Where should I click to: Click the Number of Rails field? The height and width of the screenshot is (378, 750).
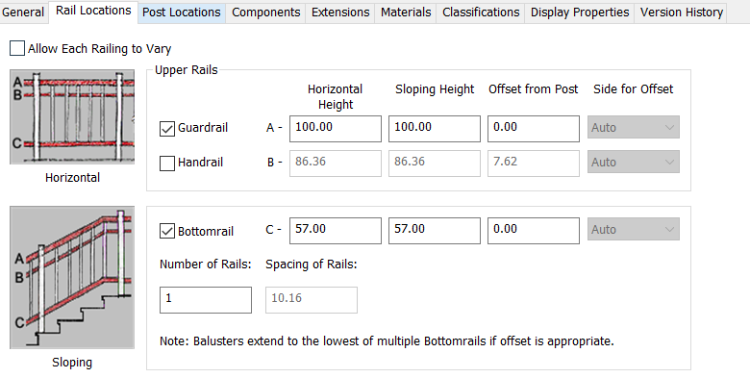206,300
